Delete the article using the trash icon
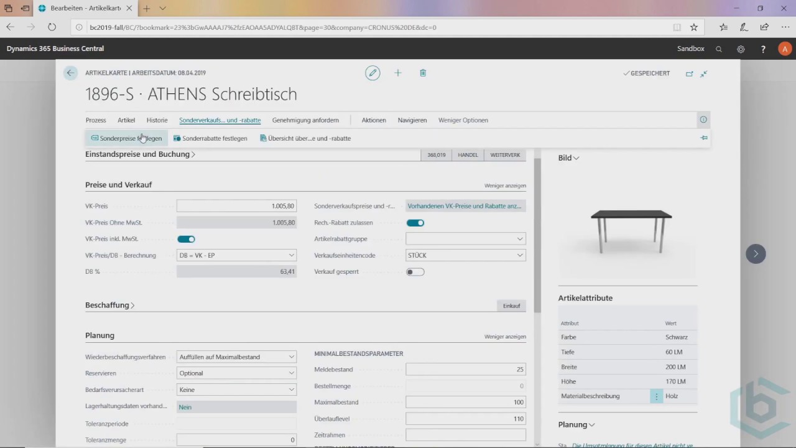This screenshot has width=796, height=448. [x=423, y=73]
